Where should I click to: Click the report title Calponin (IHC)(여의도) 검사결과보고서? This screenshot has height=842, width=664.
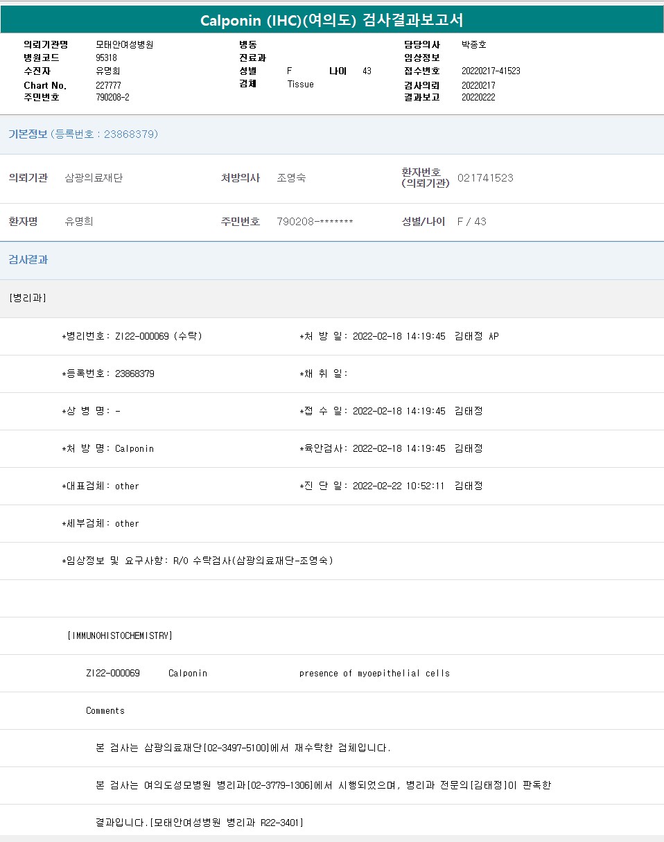[331, 20]
